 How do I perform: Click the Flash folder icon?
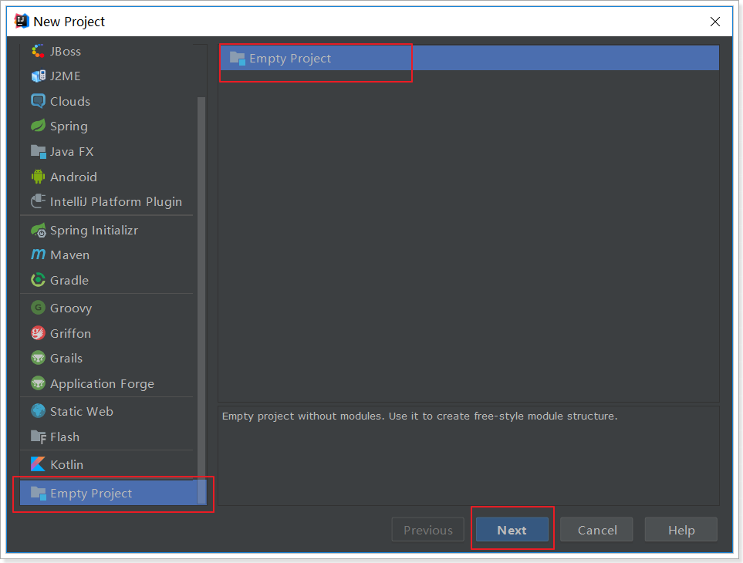[x=38, y=437]
